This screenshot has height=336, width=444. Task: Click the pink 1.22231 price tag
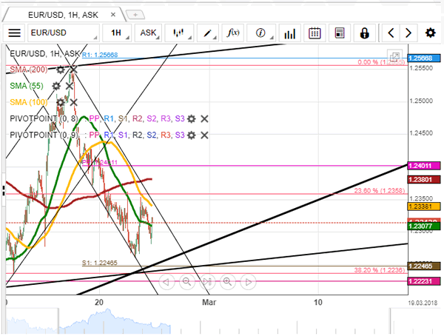[x=424, y=281]
